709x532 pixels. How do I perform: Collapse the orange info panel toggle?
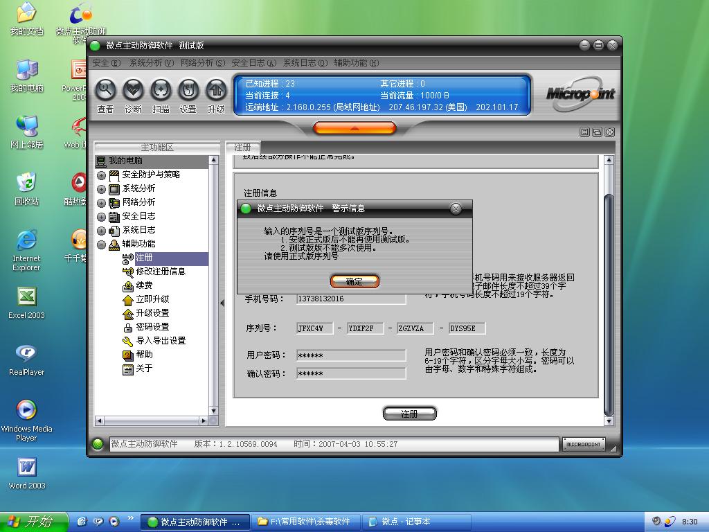point(354,128)
